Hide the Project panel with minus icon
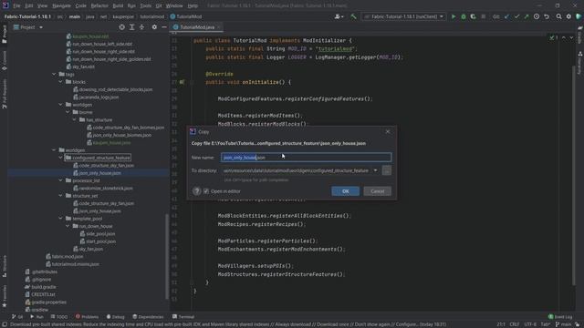584x328 pixels. pyautogui.click(x=164, y=27)
